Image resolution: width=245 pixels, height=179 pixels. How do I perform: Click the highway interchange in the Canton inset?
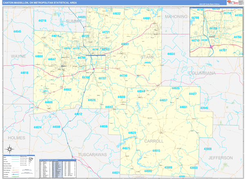pos(211,46)
